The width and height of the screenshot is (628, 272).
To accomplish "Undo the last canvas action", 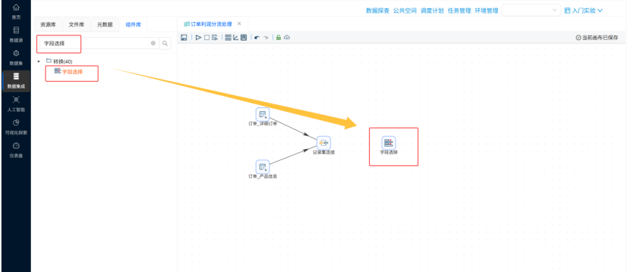I will pos(257,38).
